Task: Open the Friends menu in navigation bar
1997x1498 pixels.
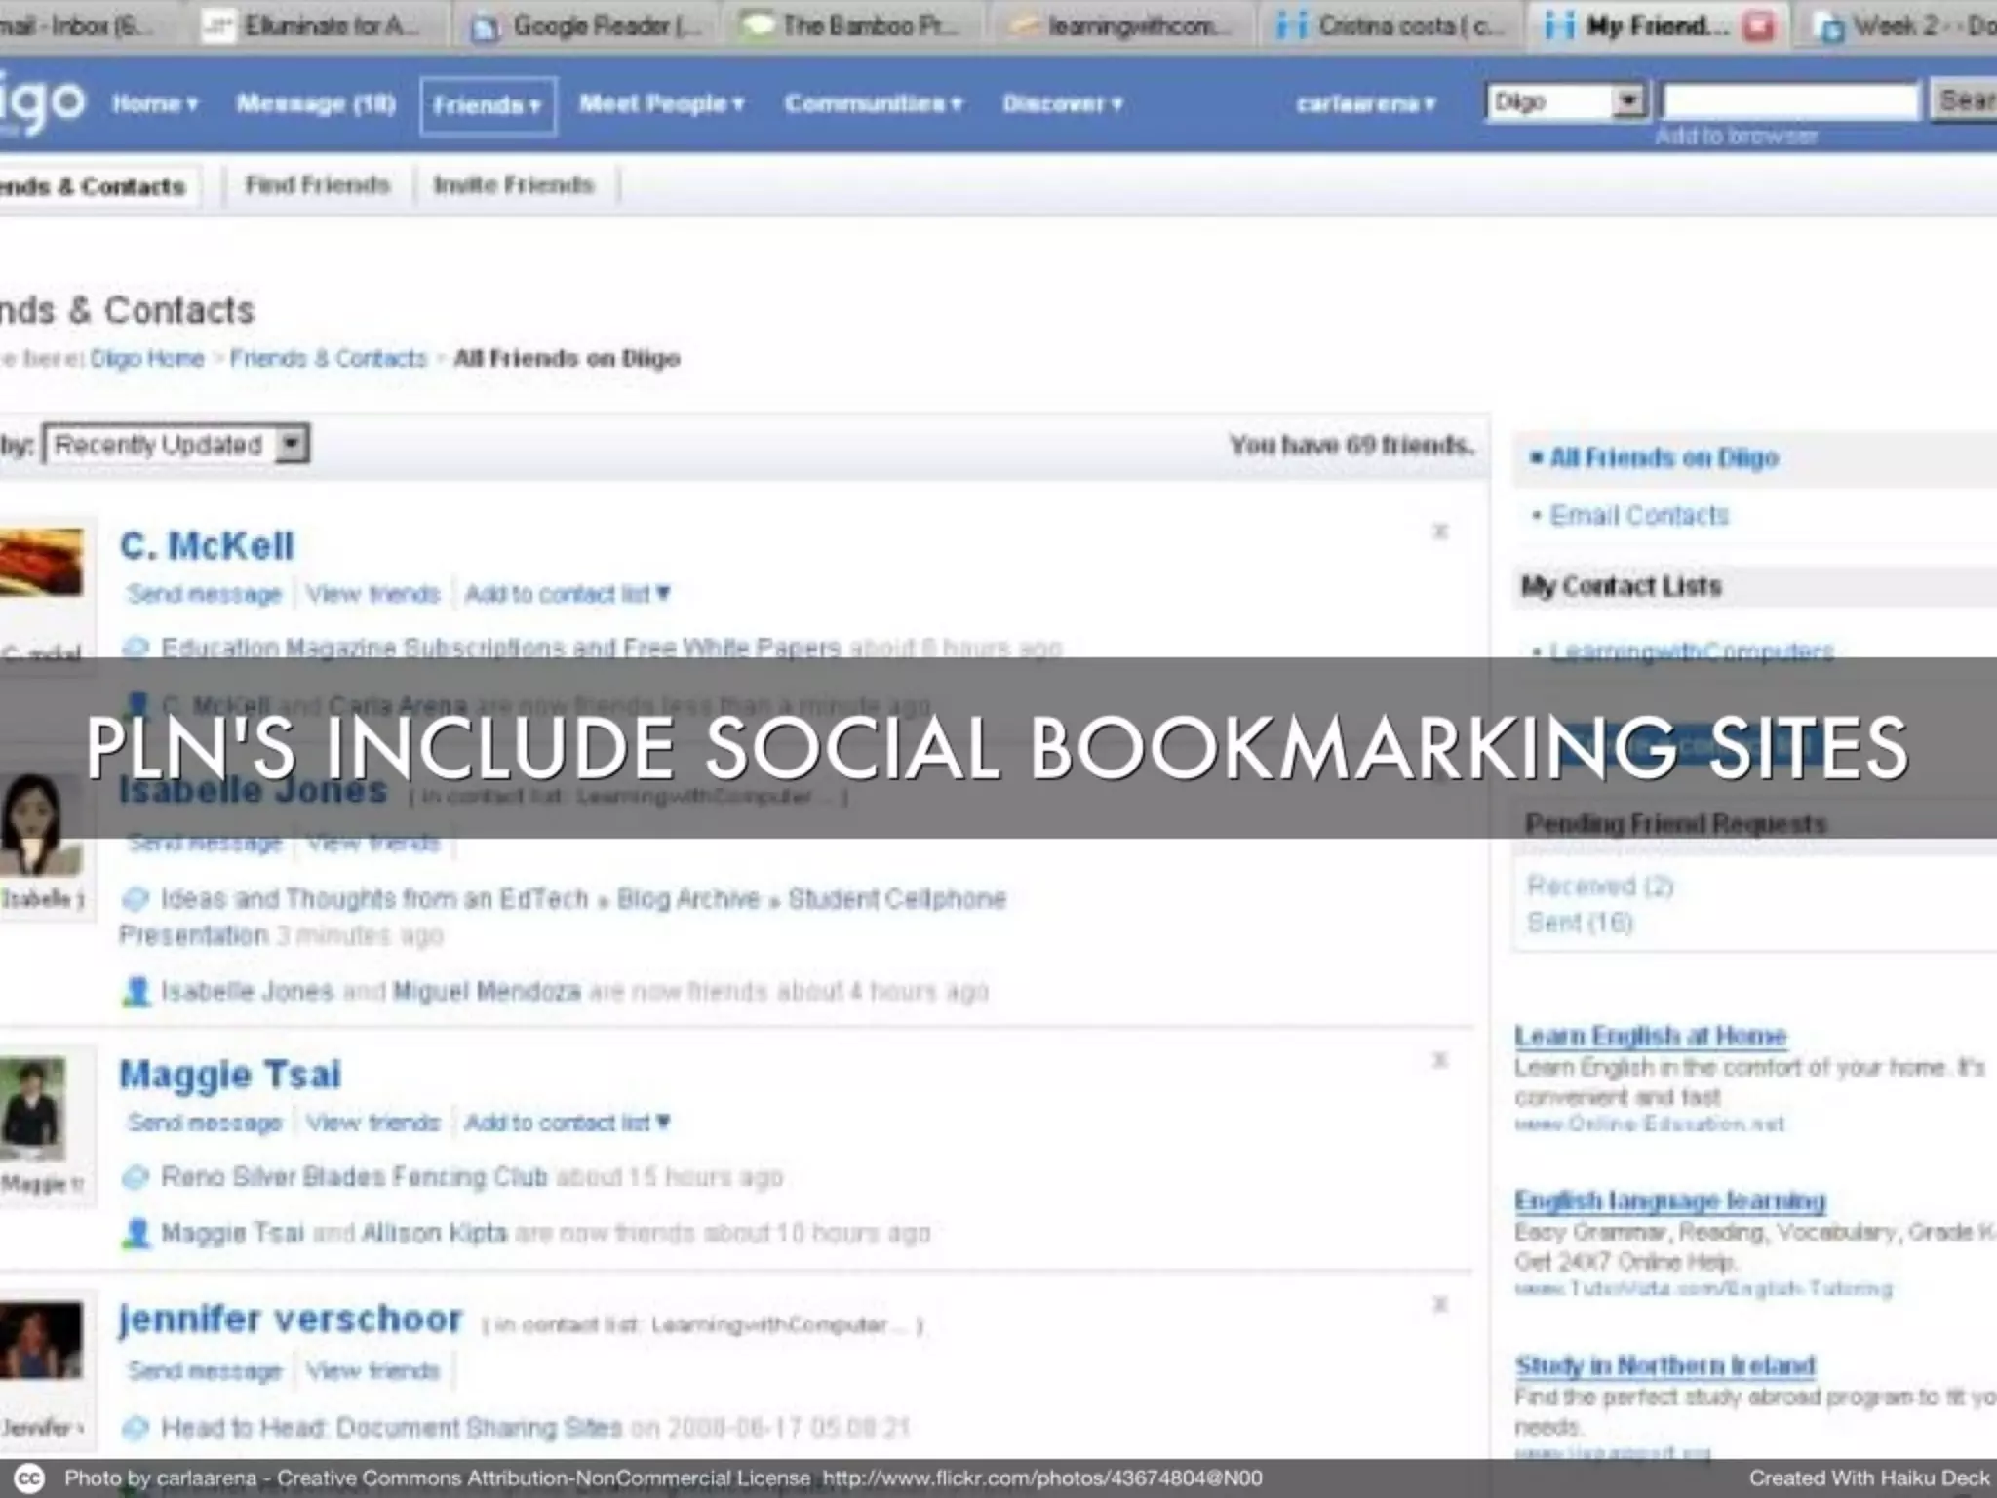Action: [488, 105]
